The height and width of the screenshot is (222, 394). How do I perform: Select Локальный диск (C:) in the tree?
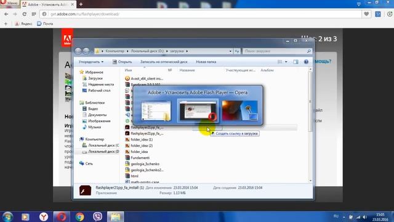[x=101, y=146]
